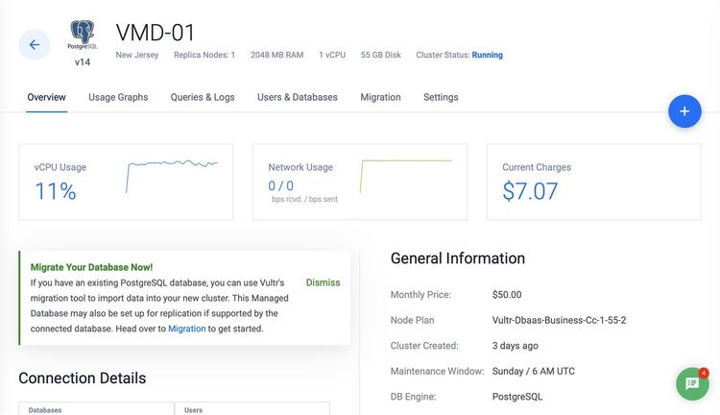
Task: Click the New Jersey location text
Action: [137, 55]
